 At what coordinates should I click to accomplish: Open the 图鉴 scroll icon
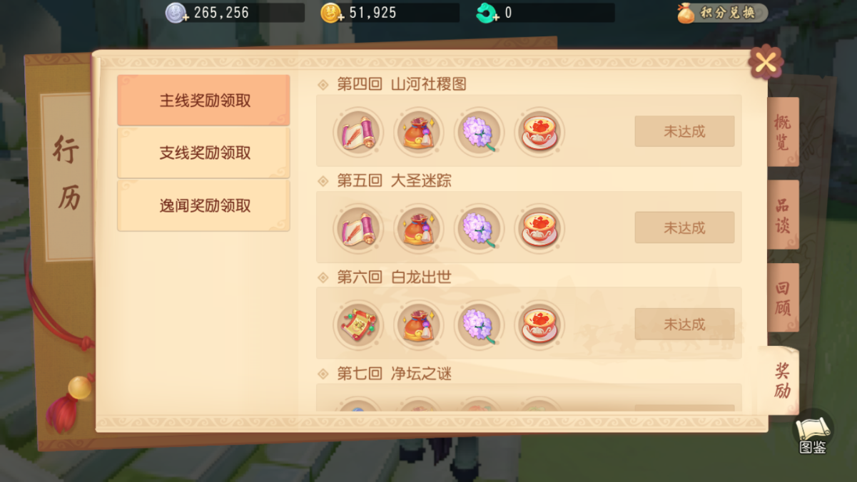812,434
